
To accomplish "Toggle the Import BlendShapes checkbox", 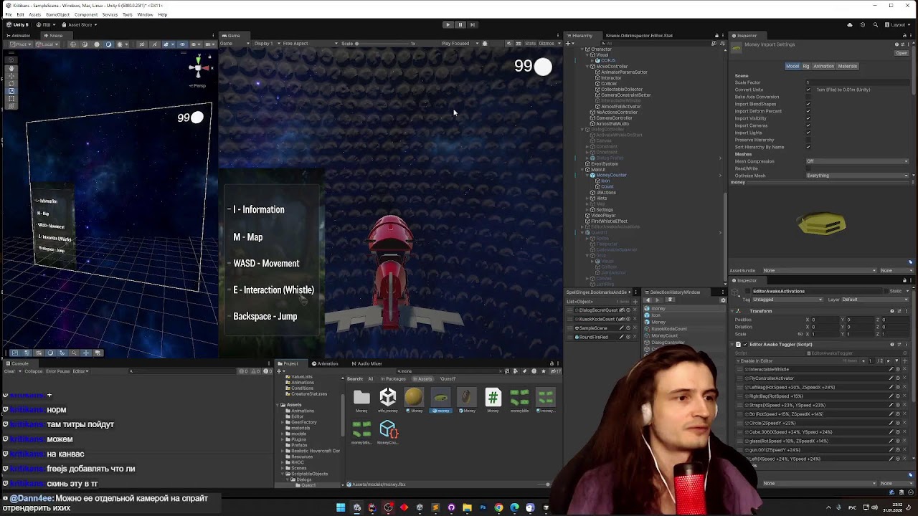I will tap(808, 104).
